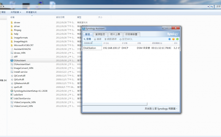This screenshot has height=137, width=221.
Task: Close the Synology Assistant window
Action: pos(176,28)
